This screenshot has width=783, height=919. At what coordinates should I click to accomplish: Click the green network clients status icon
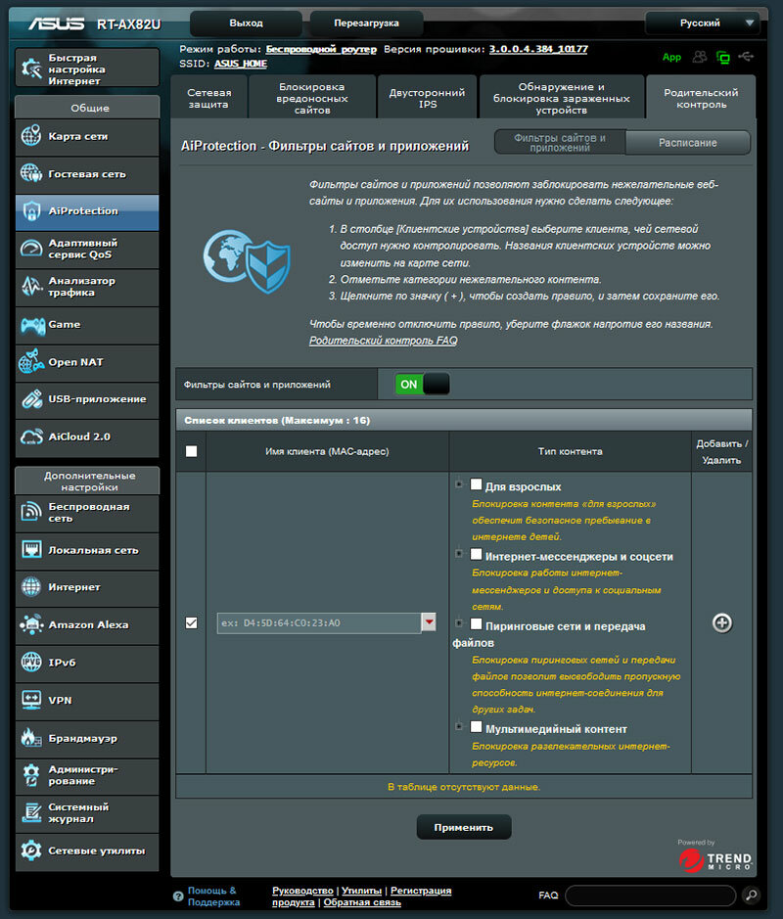pyautogui.click(x=723, y=58)
